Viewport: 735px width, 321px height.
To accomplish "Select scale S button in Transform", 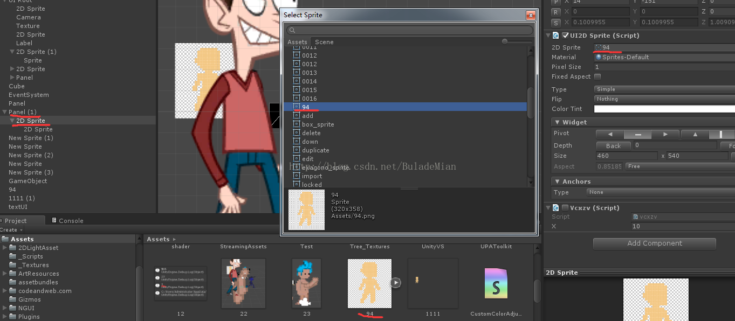I will coord(556,23).
